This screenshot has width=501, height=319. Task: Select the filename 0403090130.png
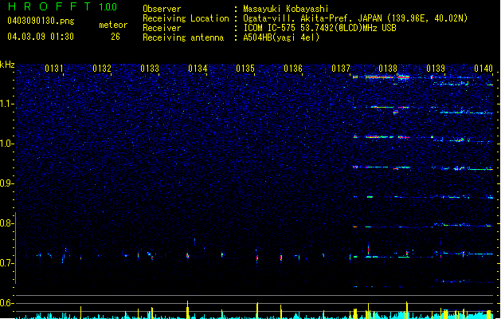coord(41,21)
